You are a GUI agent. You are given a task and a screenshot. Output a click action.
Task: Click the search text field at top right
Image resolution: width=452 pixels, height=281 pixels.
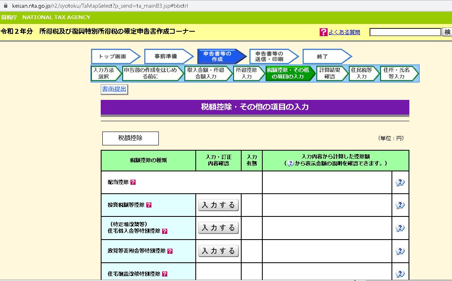point(405,32)
